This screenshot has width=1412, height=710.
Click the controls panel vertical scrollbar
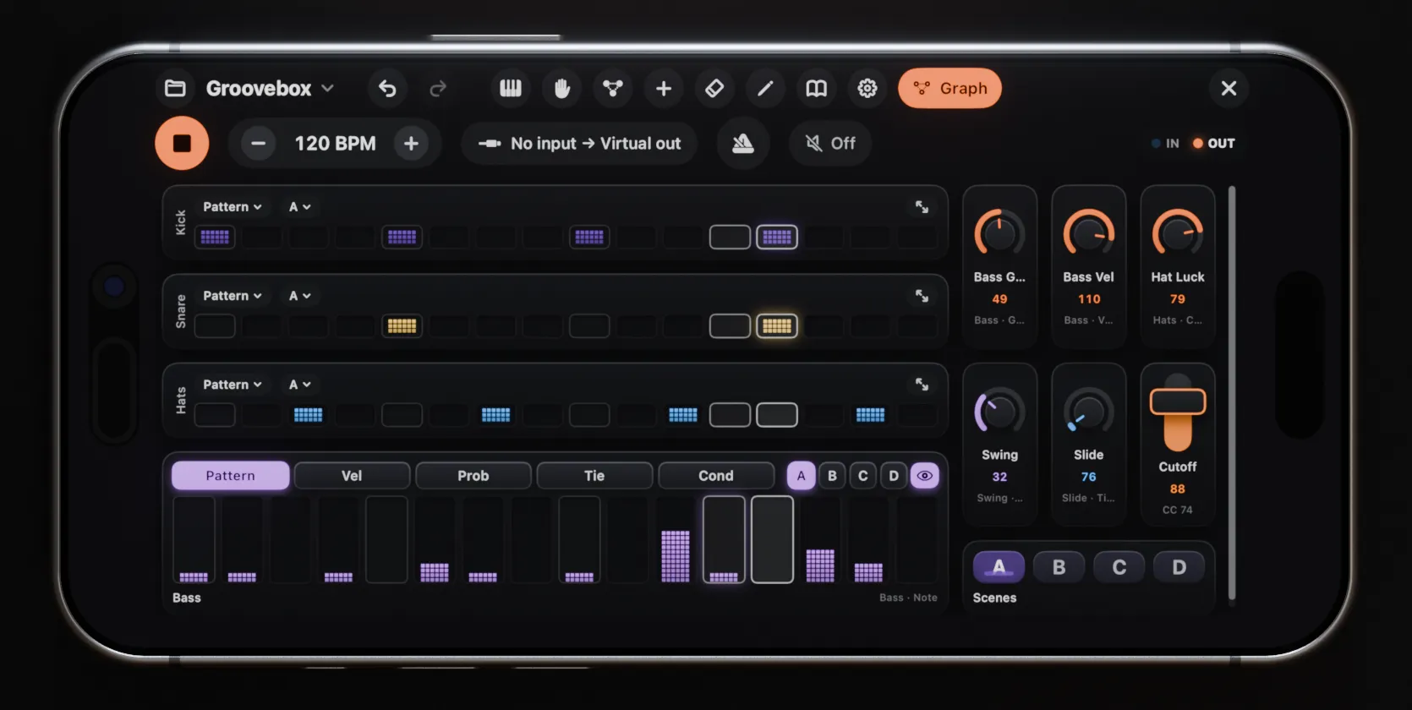click(1232, 393)
